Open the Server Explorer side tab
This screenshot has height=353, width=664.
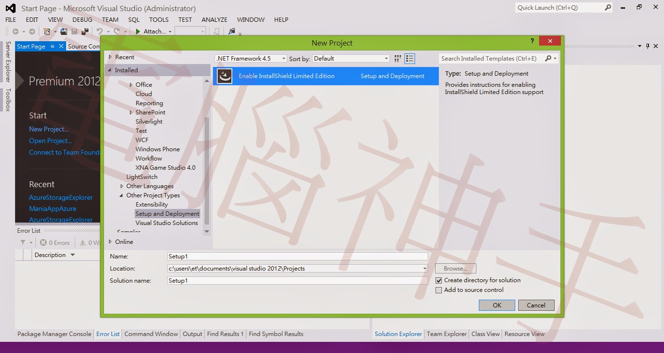click(8, 62)
